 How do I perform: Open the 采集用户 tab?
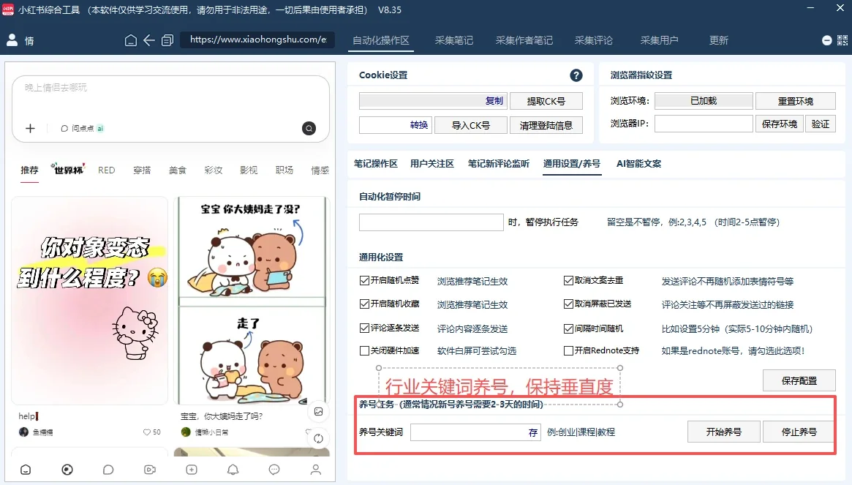point(659,41)
